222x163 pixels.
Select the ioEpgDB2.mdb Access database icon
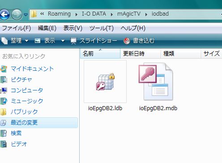coord(156,81)
